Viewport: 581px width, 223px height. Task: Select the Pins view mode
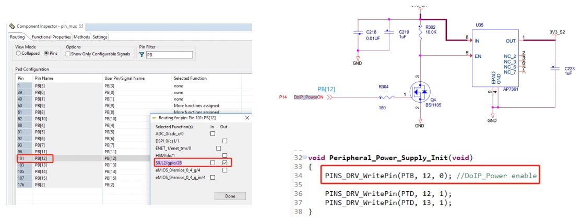(47, 53)
